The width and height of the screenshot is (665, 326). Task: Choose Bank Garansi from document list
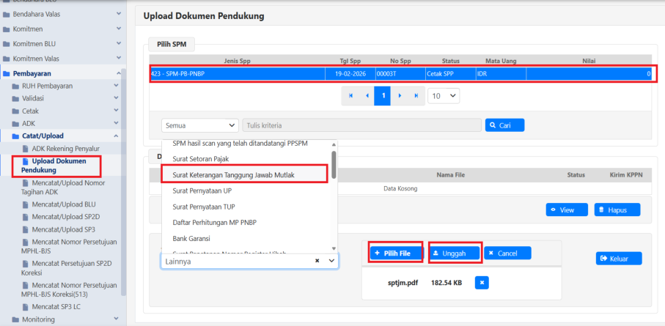(x=193, y=238)
